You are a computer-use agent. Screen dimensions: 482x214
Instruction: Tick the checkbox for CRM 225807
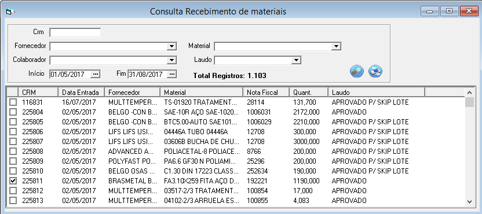(13, 142)
